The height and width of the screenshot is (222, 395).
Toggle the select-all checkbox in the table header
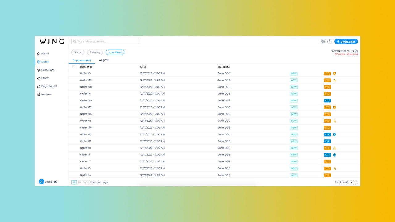[x=73, y=67]
